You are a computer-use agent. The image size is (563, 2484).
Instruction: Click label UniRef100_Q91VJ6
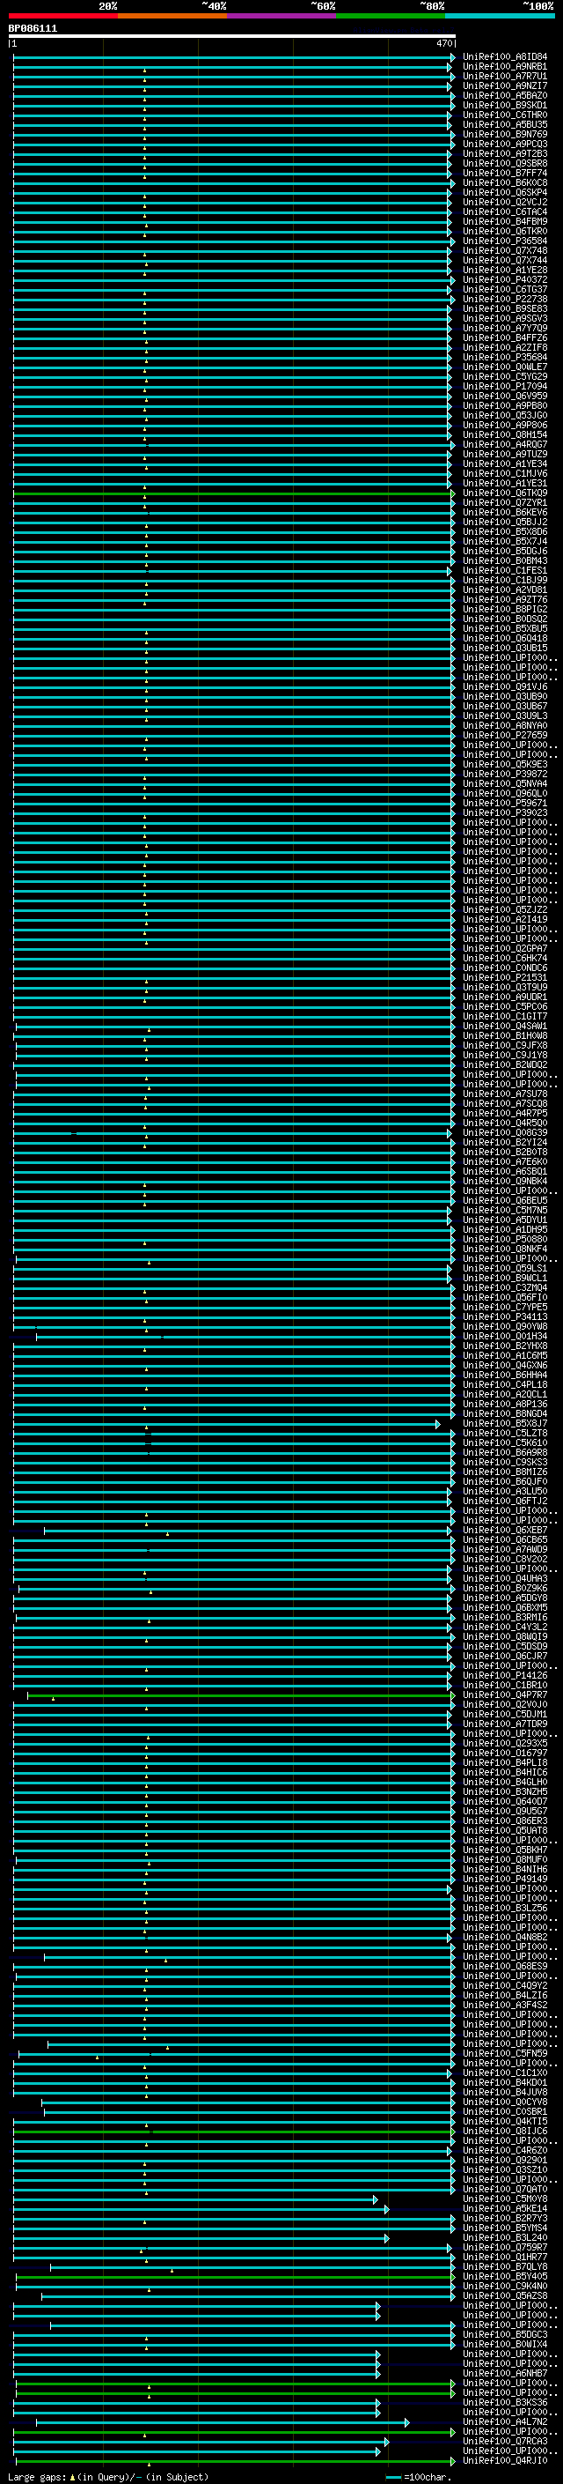point(505,686)
